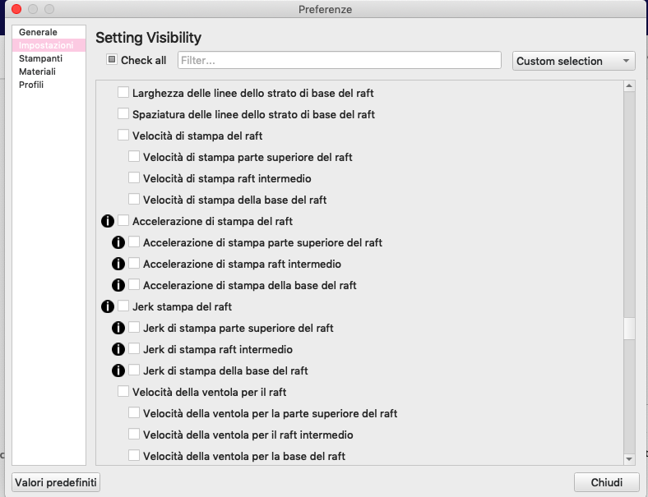The image size is (648, 497).
Task: Check Velocità della ventola per il raft
Action: coord(123,391)
